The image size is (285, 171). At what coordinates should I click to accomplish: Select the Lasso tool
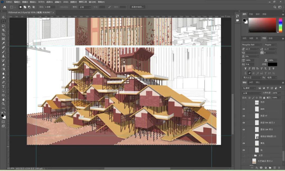[x=3, y=26]
